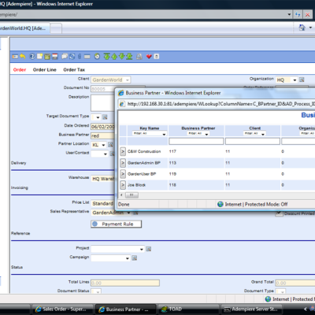Save the record using the red floppy icon
The height and width of the screenshot is (315, 315).
pyautogui.click(x=55, y=56)
